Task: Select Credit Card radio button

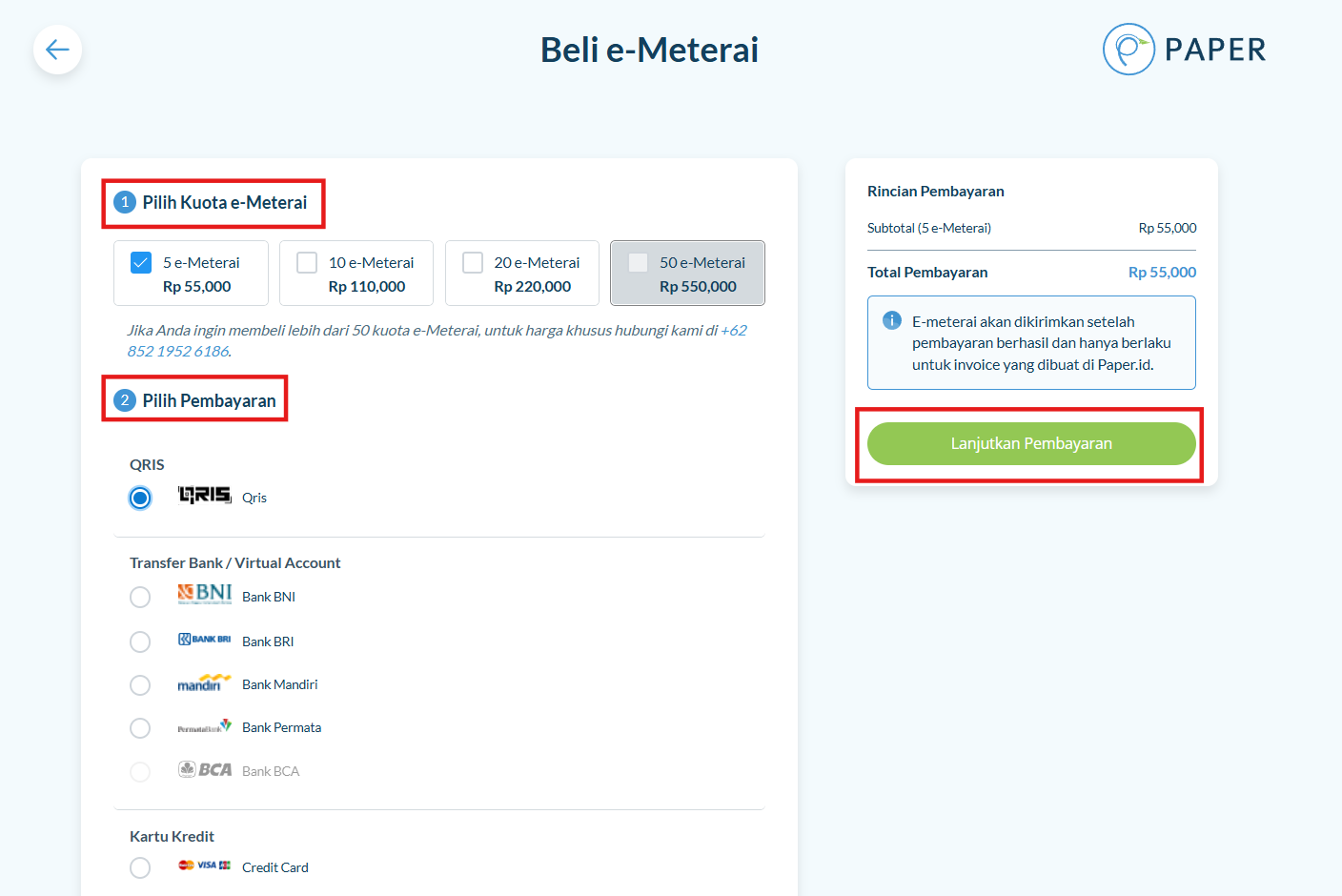Action: 140,867
